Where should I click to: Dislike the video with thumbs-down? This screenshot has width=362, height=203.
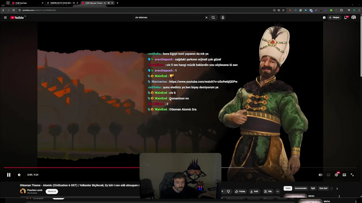[229, 191]
